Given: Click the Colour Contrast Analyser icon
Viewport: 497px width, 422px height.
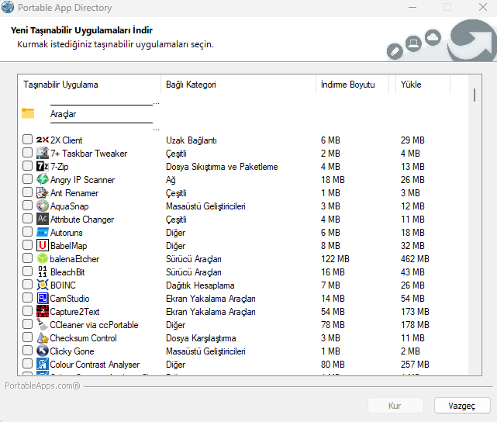Looking at the screenshot, I should 42,365.
